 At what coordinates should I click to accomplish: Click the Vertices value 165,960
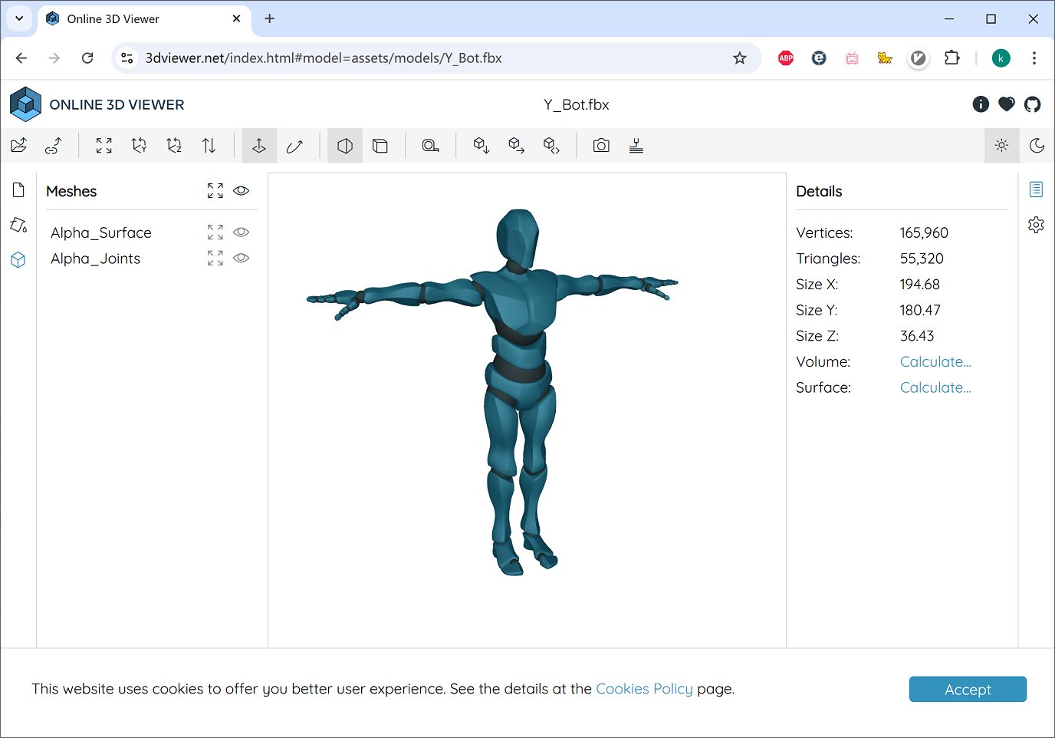[x=924, y=232]
